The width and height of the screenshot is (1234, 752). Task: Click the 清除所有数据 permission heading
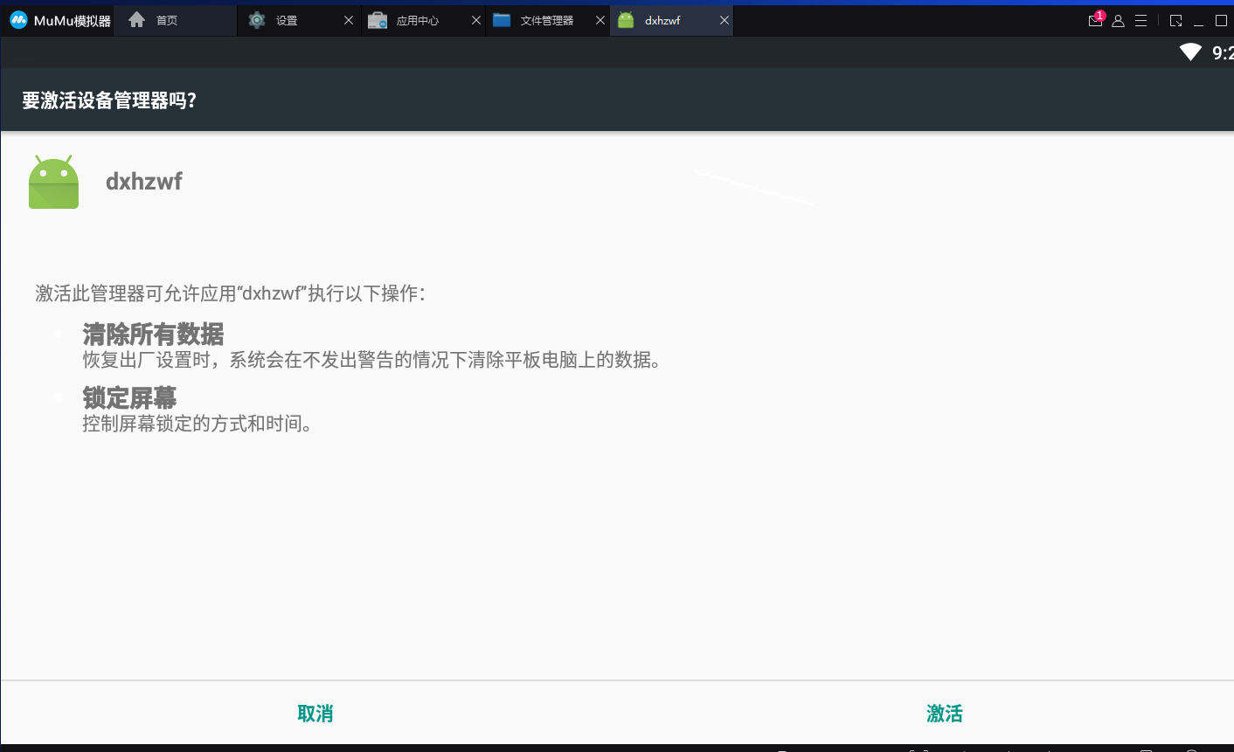click(153, 334)
